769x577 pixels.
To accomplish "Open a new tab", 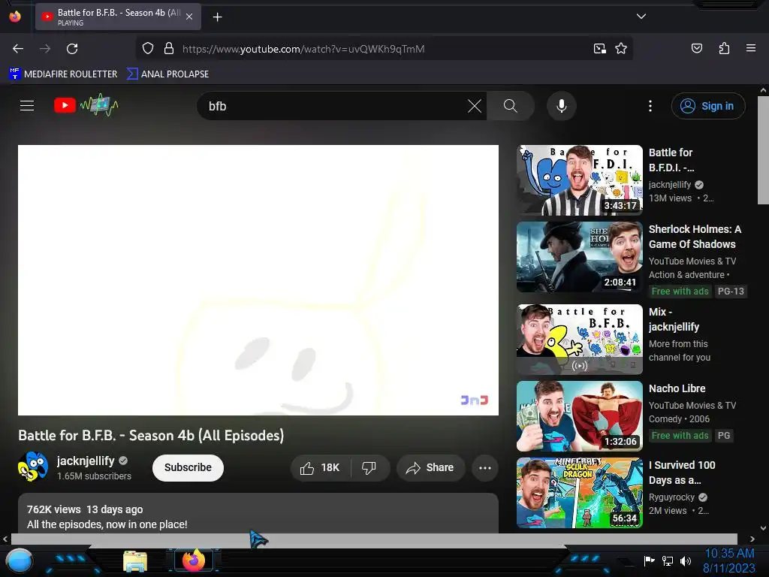I will pyautogui.click(x=217, y=17).
